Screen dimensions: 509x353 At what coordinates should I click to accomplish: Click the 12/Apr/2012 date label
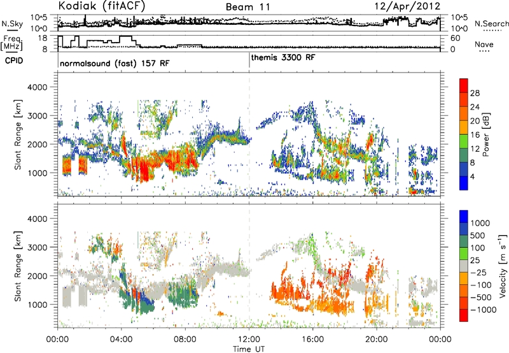[x=408, y=6]
